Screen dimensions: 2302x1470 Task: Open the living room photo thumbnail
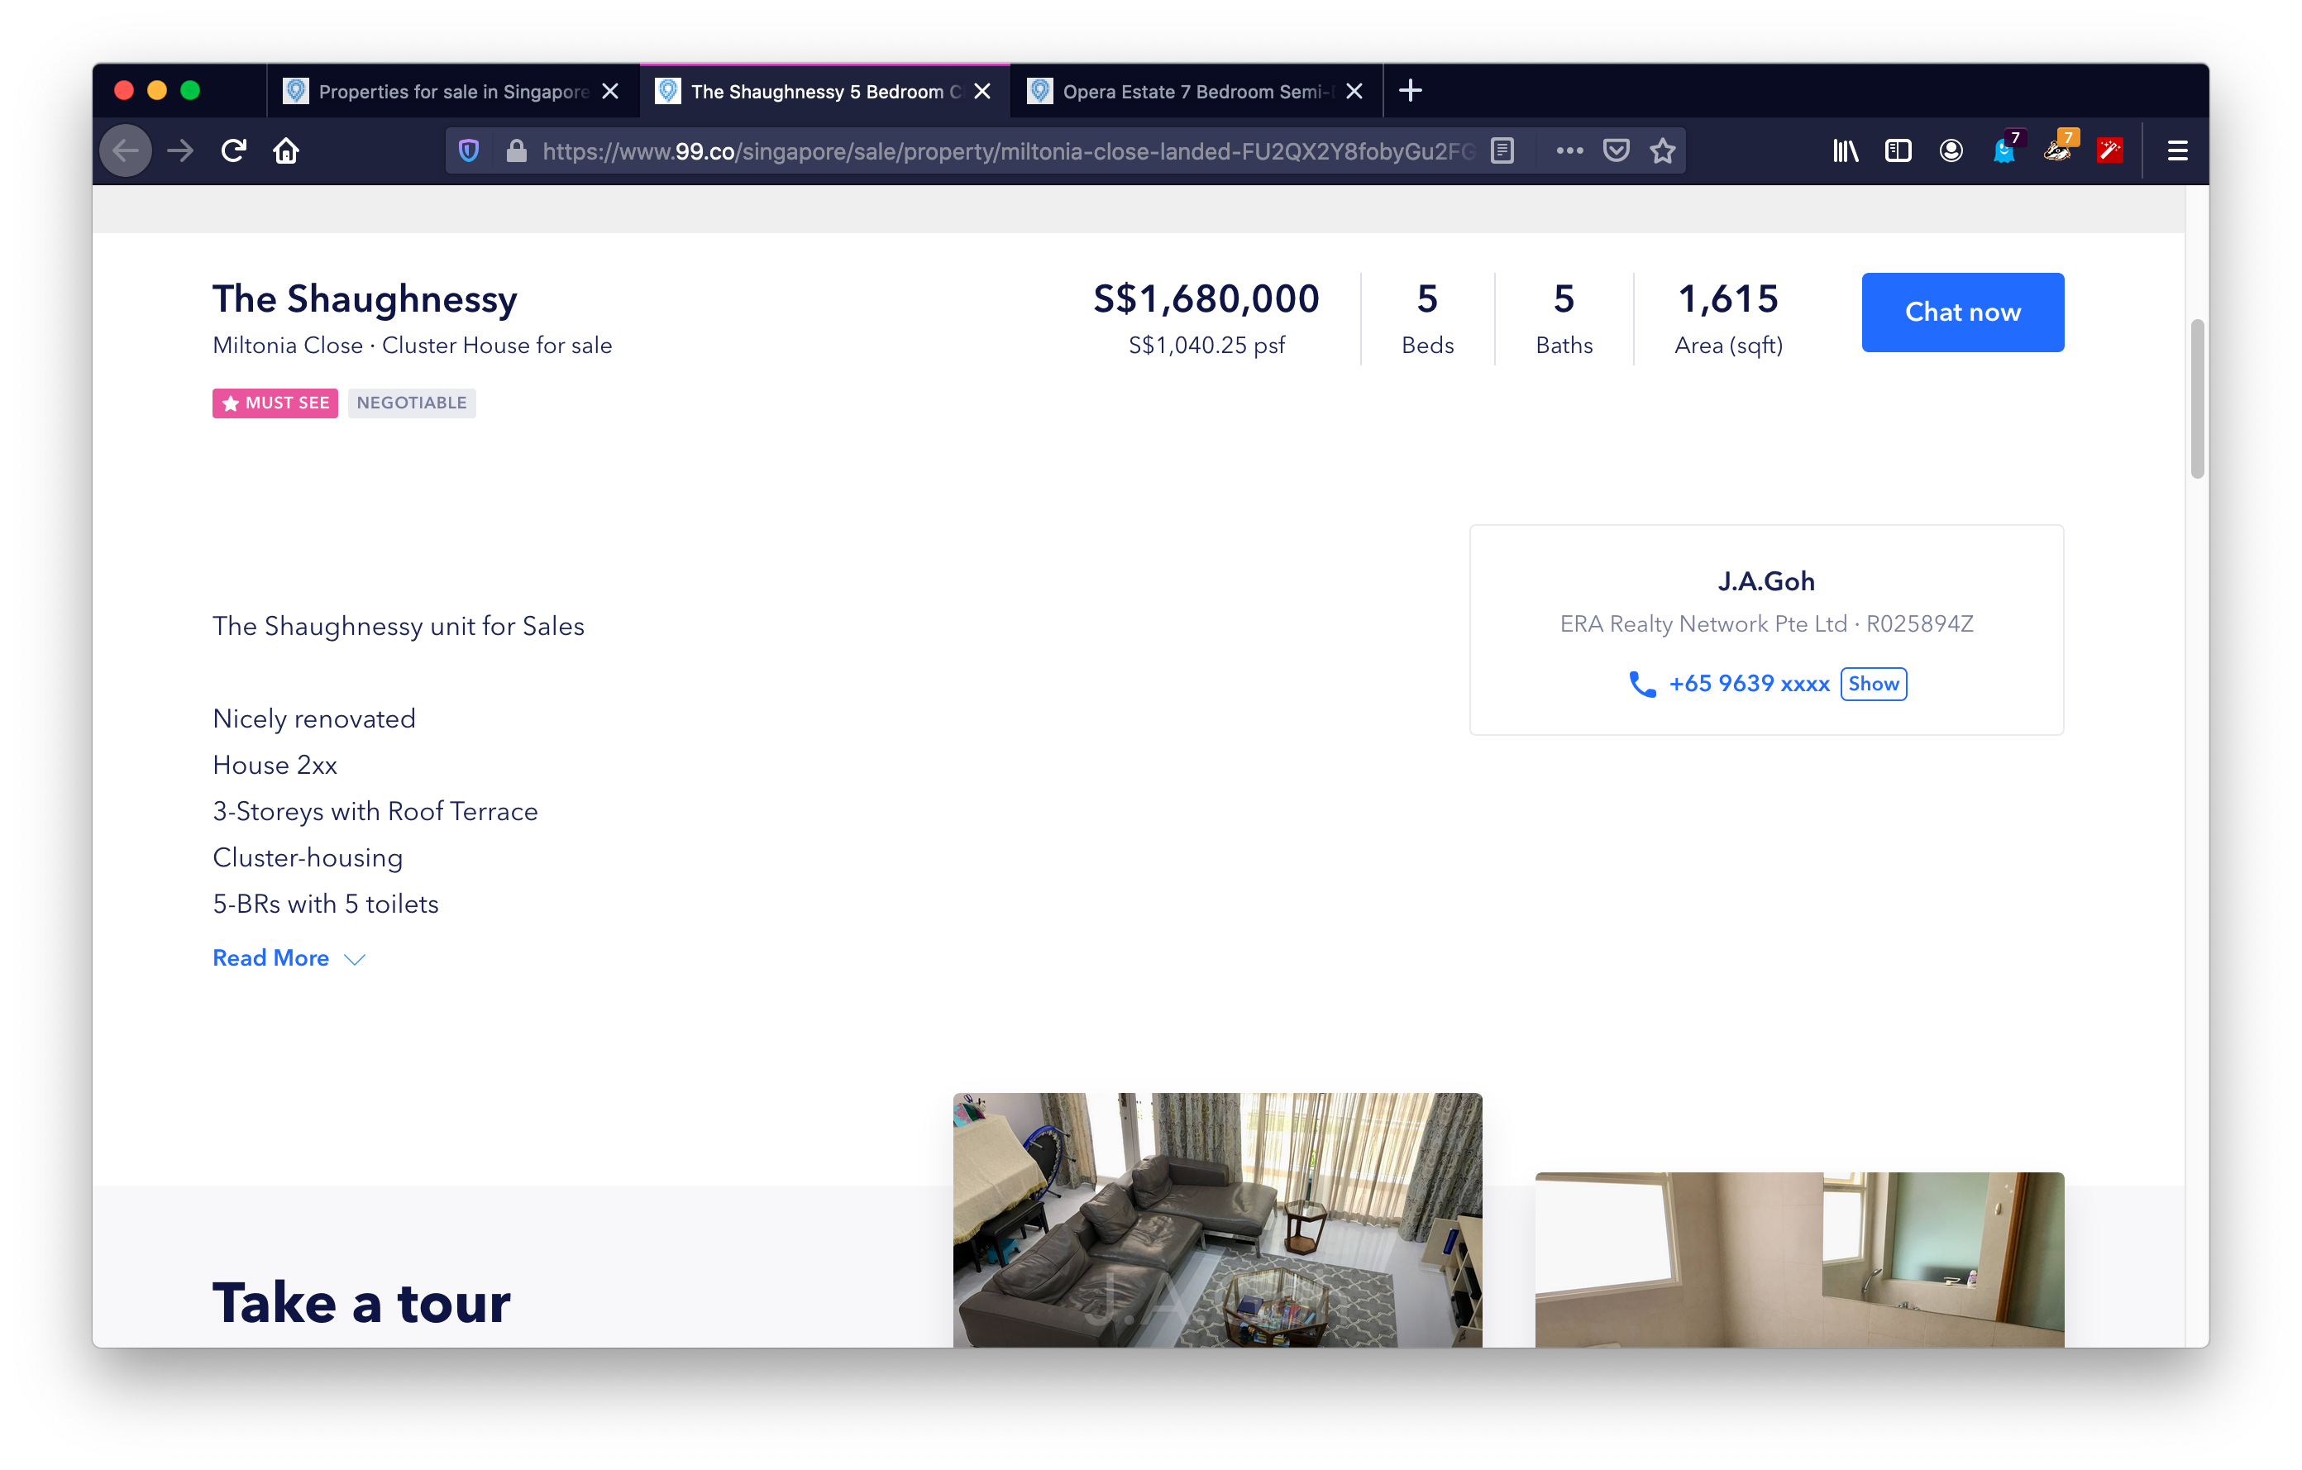(1217, 1219)
